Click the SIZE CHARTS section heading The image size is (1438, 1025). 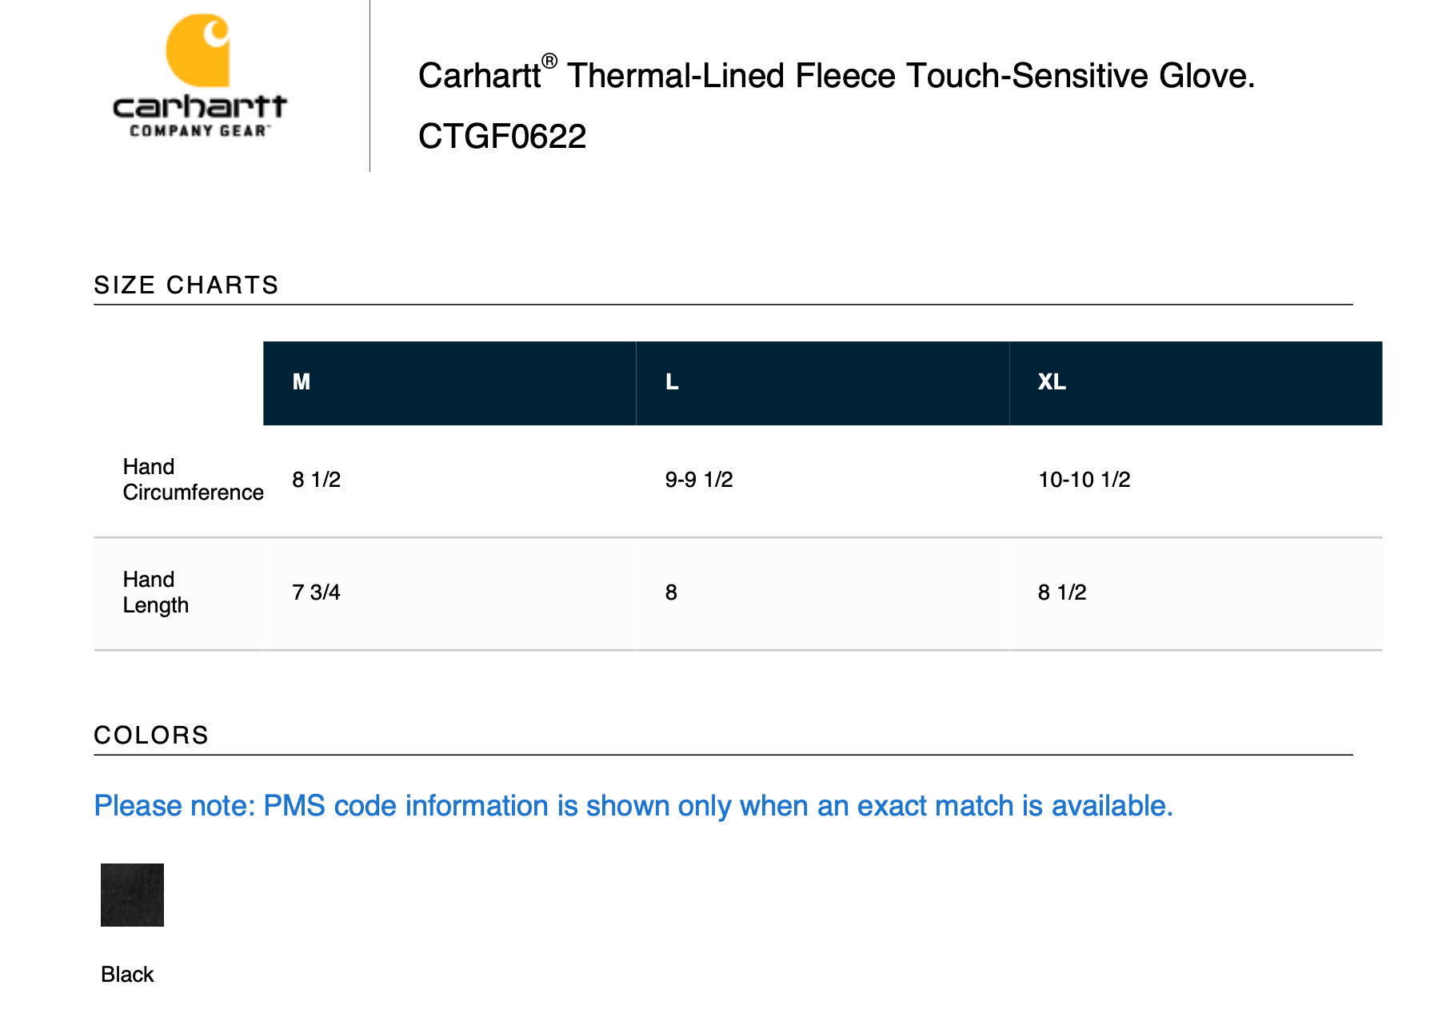point(186,285)
